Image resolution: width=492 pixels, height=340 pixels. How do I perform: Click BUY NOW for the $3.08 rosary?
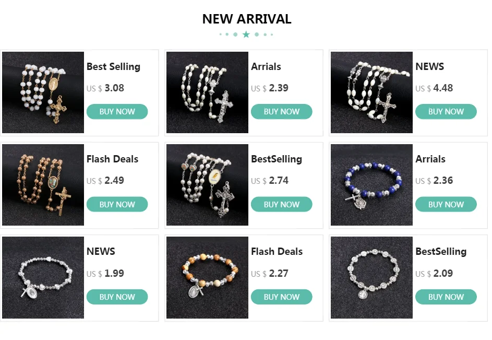tap(117, 112)
